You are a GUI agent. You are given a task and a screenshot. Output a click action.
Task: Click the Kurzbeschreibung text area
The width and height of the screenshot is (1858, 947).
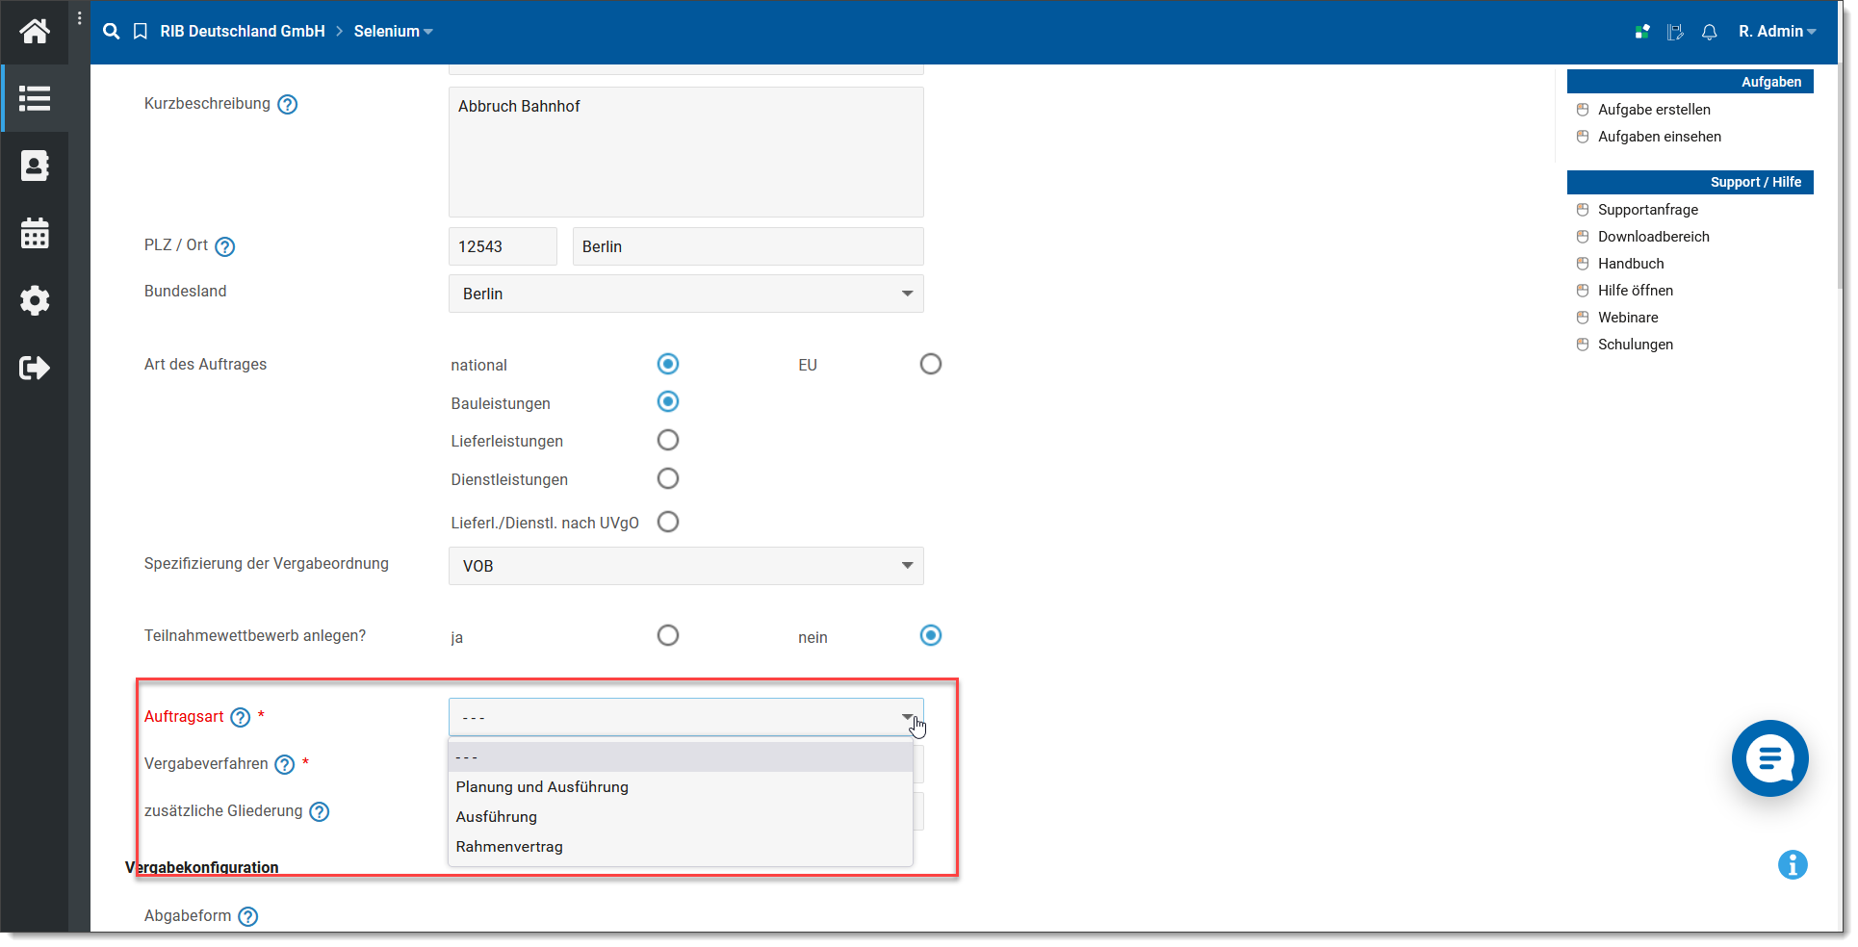click(686, 152)
